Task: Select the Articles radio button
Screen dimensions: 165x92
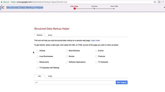Action: coord(37,51)
